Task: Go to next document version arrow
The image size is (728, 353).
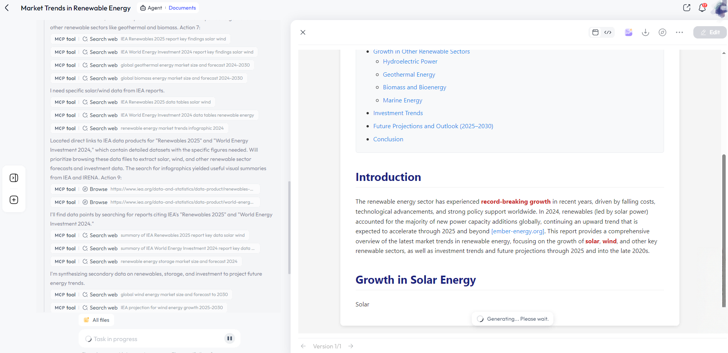Action: point(351,346)
